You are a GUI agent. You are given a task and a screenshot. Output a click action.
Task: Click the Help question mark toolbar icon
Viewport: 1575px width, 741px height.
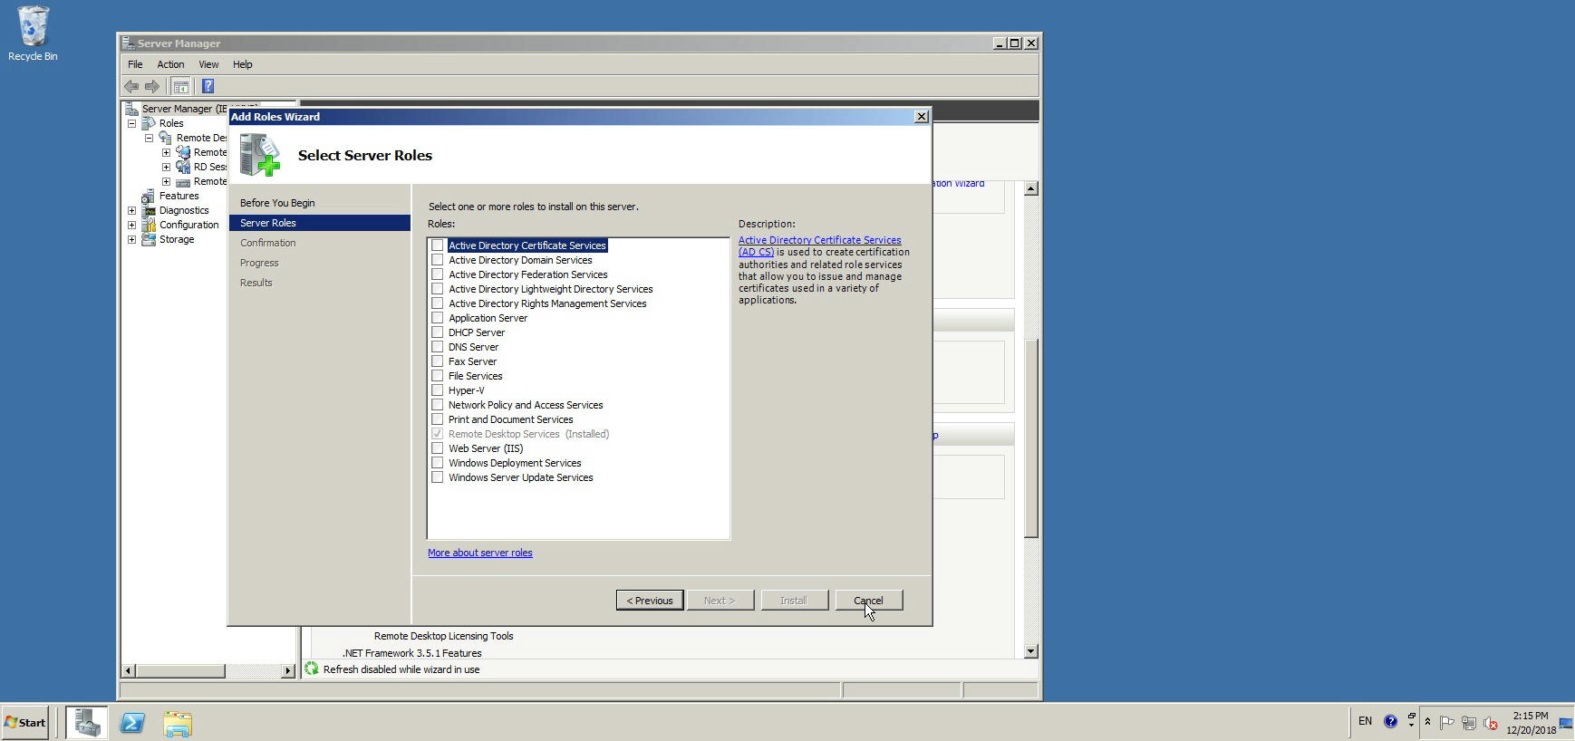(x=208, y=86)
